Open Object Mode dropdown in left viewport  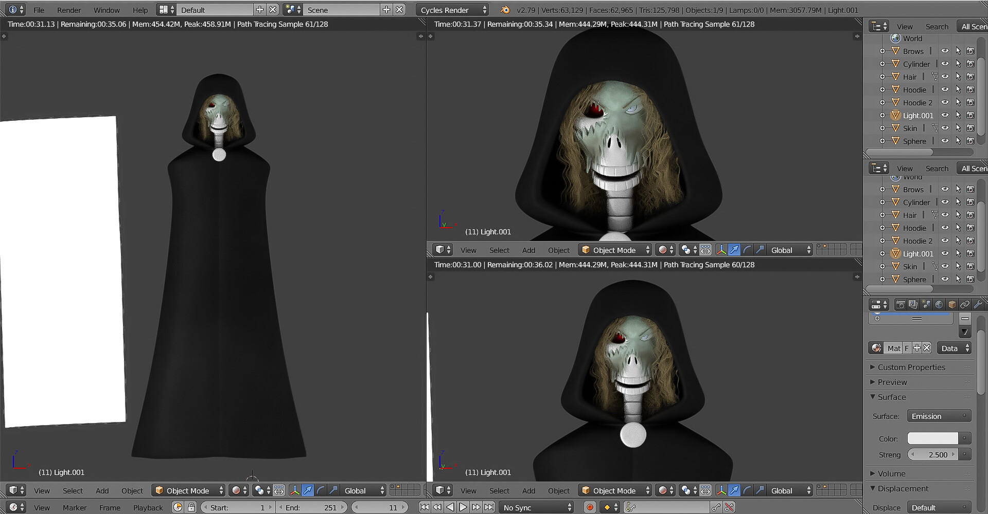[x=188, y=490]
